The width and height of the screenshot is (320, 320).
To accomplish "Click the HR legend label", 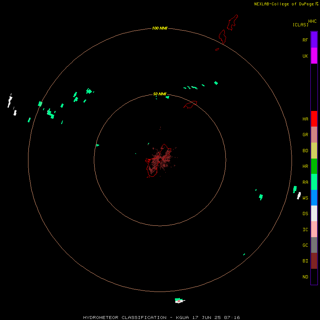I will 305,166.
